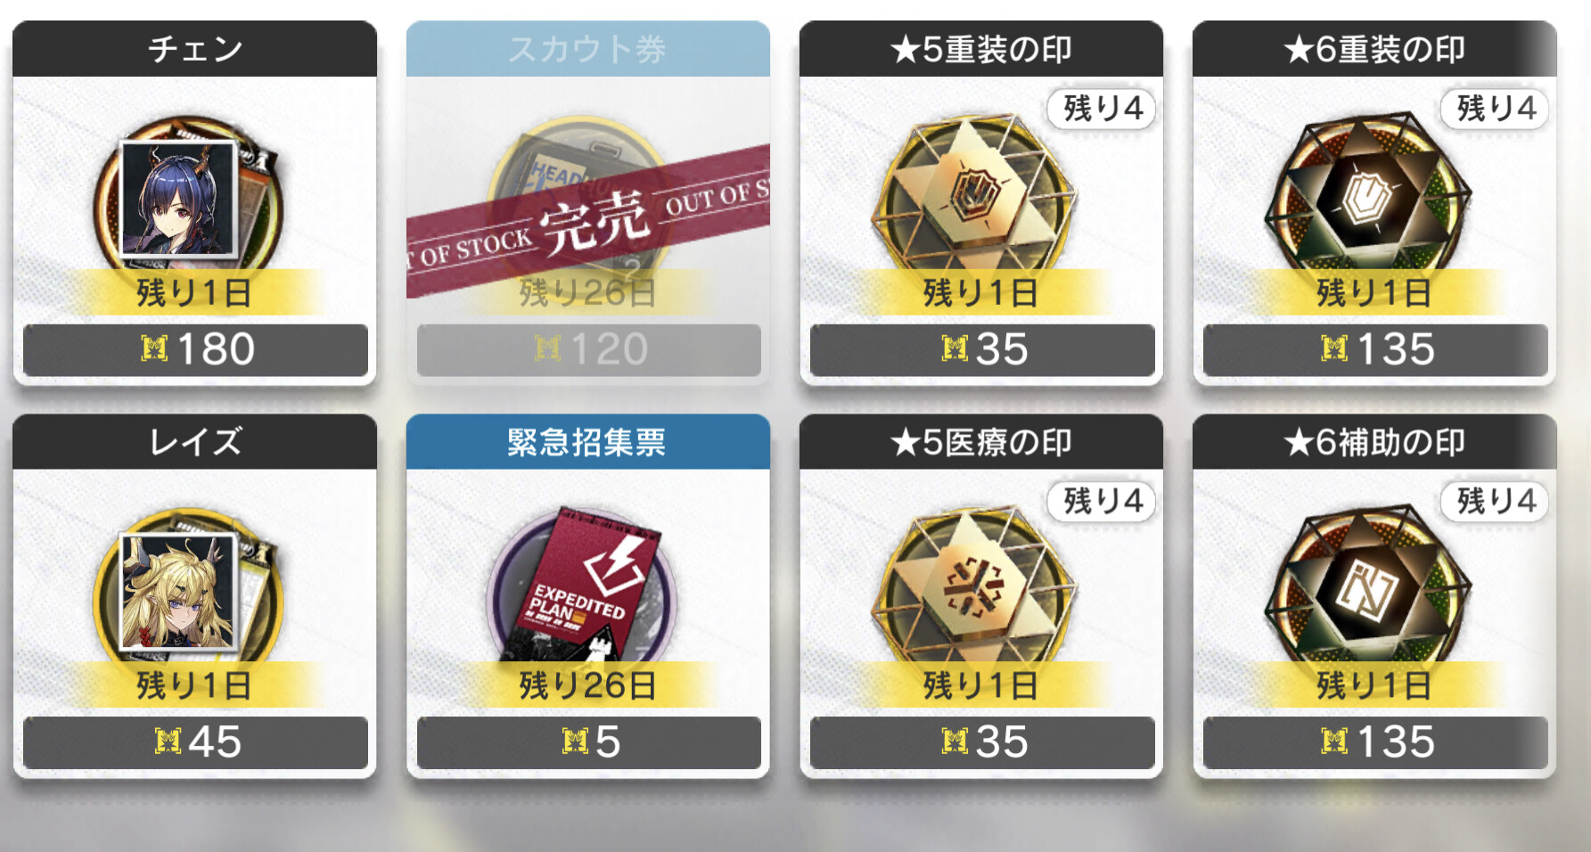Select the ★5医療の印 title bar

tap(981, 442)
